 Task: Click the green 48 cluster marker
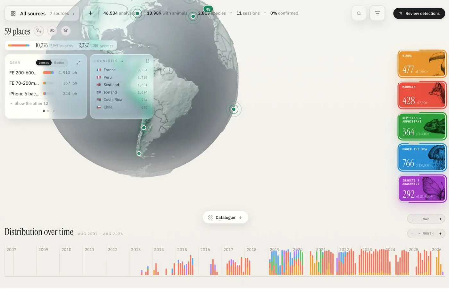tap(208, 9)
